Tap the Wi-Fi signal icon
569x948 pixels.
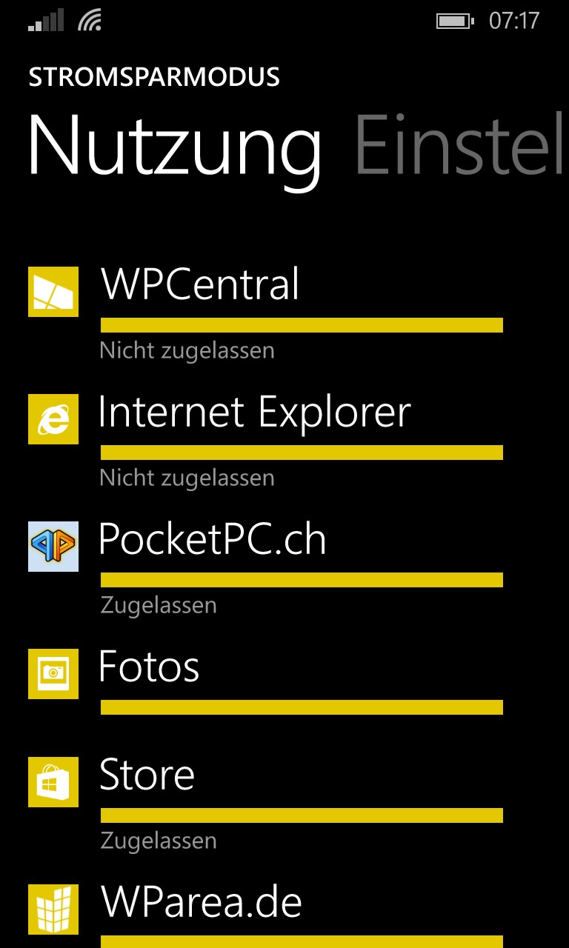[89, 21]
